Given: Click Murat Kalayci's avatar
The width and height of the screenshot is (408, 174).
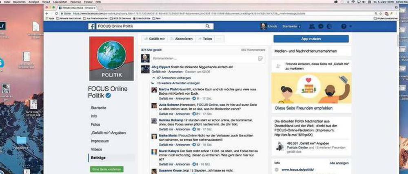Looking at the screenshot, I should click(154, 152).
